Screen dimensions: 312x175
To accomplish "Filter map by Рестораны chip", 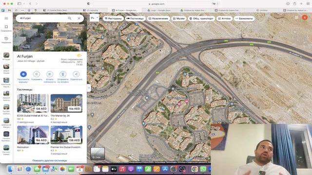I will pyautogui.click(x=113, y=18).
